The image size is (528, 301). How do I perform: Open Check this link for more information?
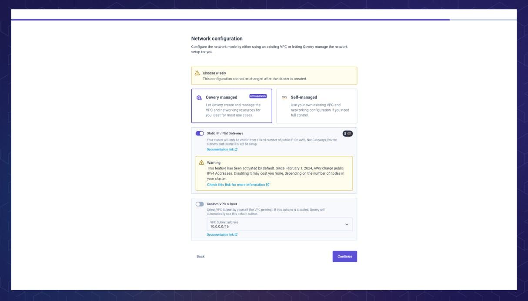(x=235, y=184)
